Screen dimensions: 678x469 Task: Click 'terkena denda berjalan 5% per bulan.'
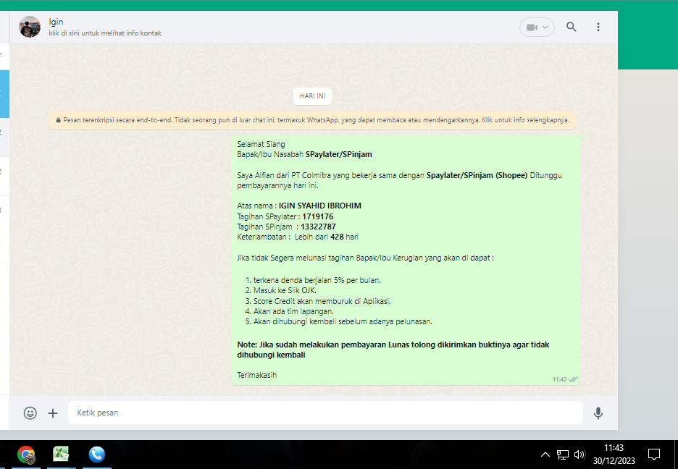click(x=317, y=280)
